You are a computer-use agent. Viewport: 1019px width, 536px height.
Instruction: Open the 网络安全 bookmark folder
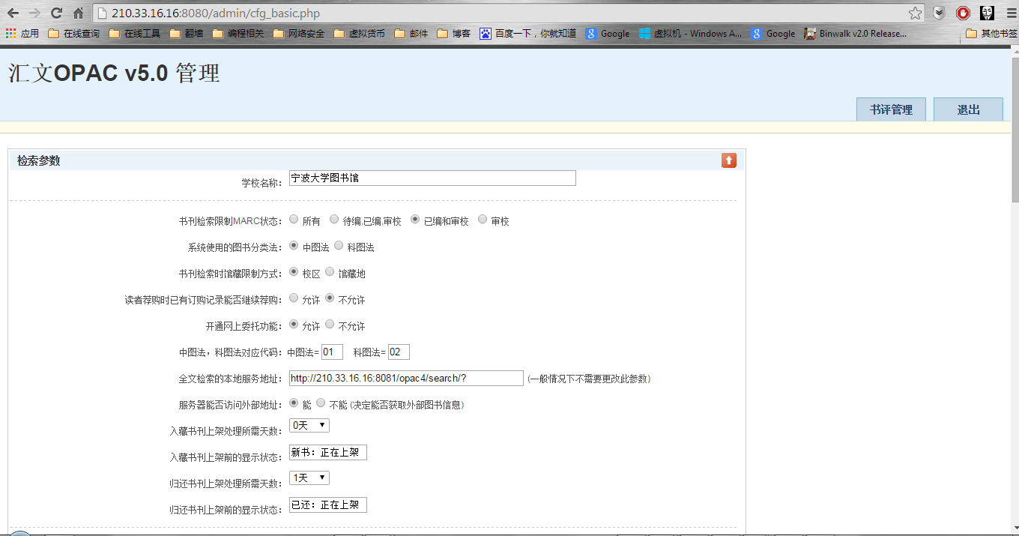click(x=299, y=34)
